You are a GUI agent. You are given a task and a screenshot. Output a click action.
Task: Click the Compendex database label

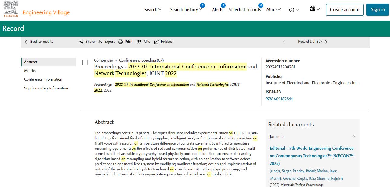click(104, 60)
